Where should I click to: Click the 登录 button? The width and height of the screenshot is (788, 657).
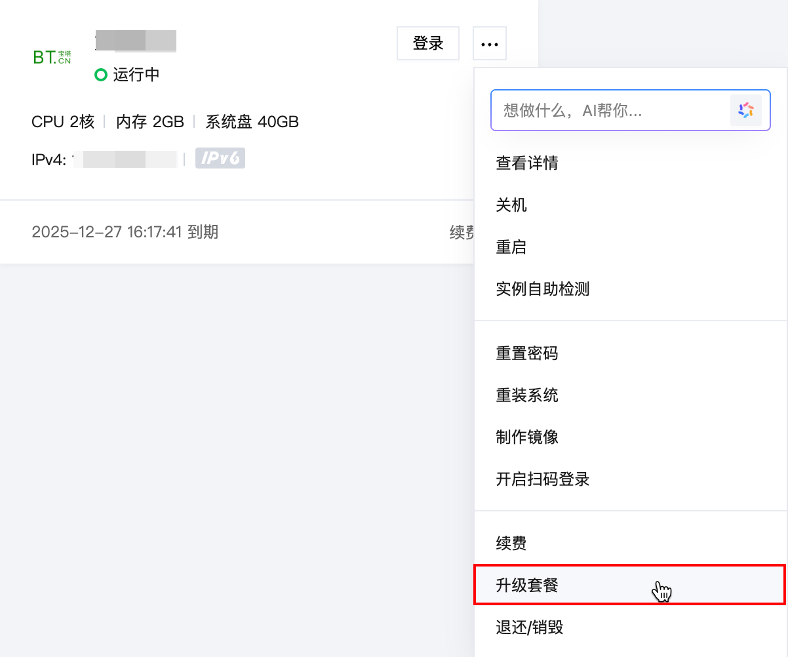pyautogui.click(x=428, y=44)
